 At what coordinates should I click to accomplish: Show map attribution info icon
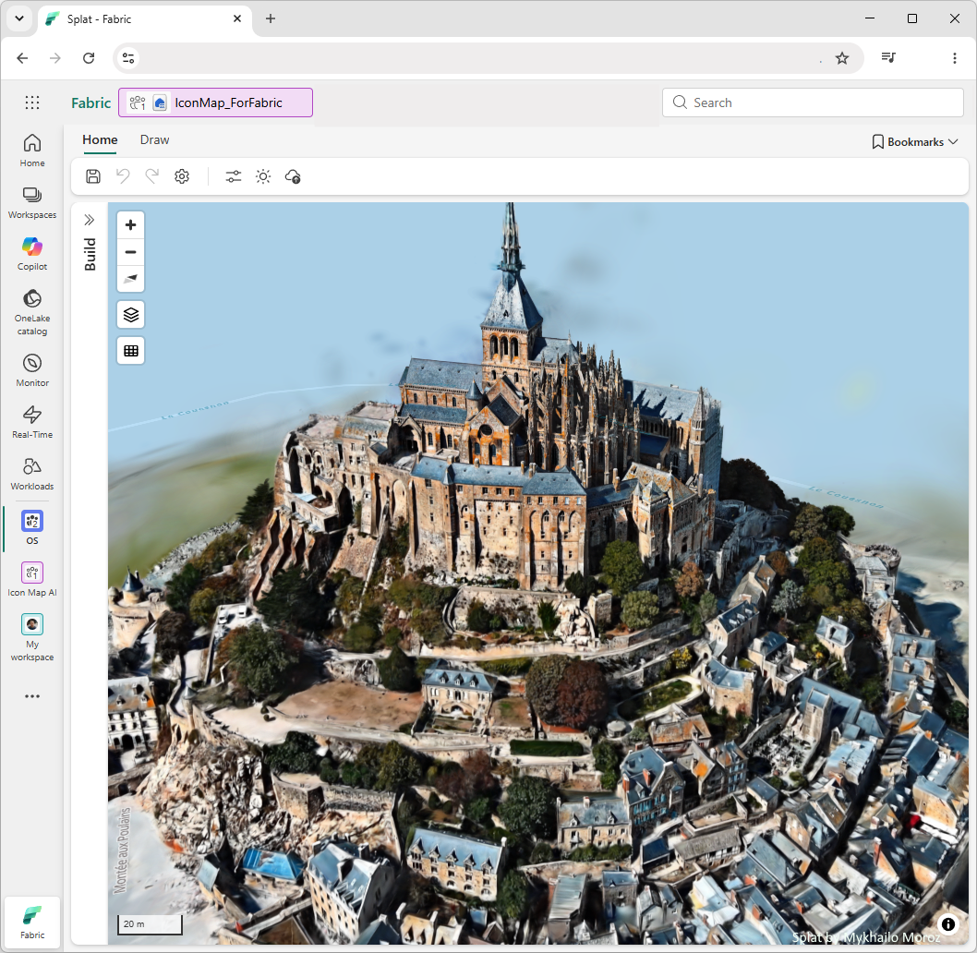(947, 923)
